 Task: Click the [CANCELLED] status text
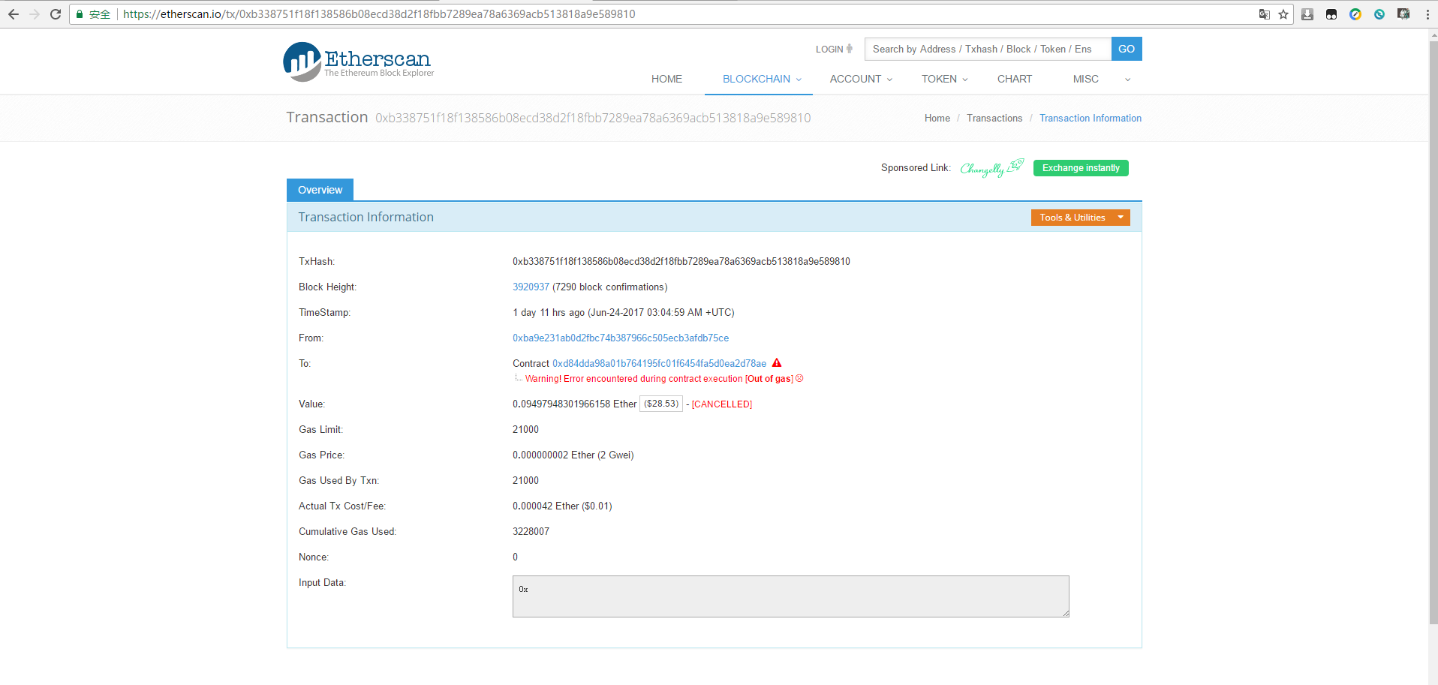(722, 404)
